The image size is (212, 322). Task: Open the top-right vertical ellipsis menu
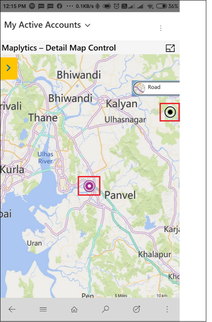point(161,28)
